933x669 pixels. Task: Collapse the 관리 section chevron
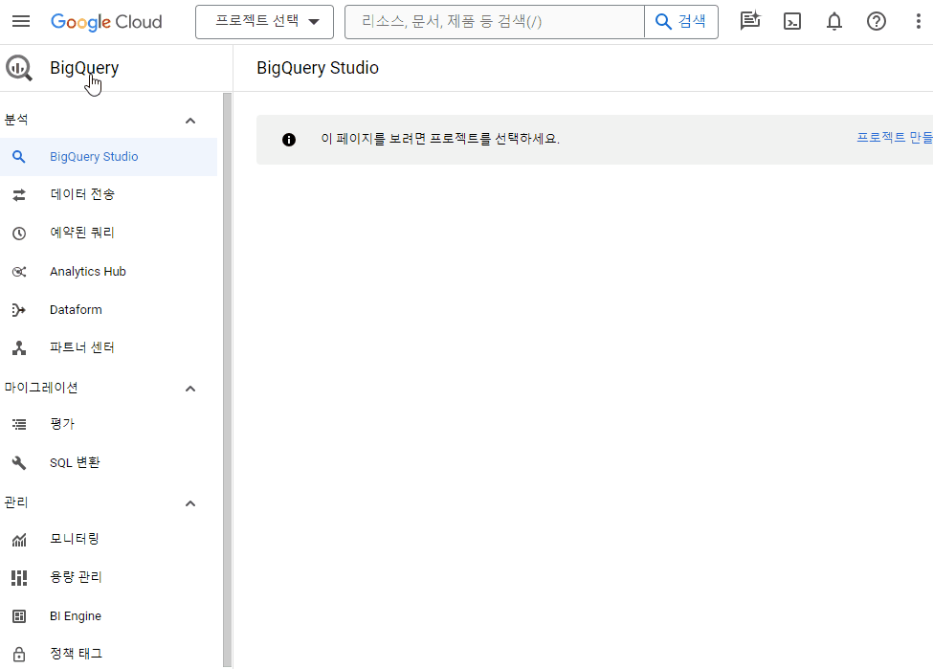190,503
